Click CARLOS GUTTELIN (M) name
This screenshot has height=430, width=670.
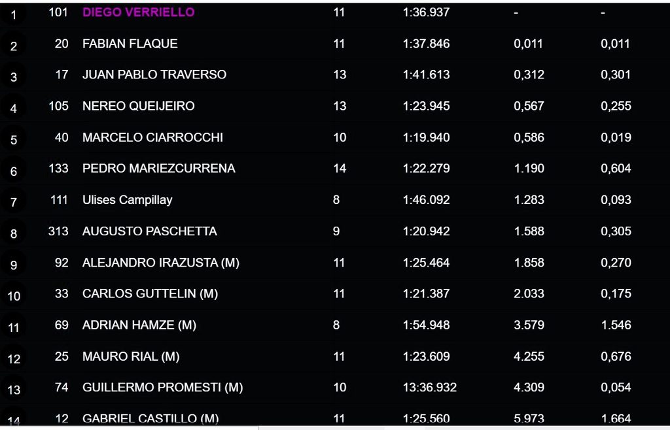click(x=150, y=293)
